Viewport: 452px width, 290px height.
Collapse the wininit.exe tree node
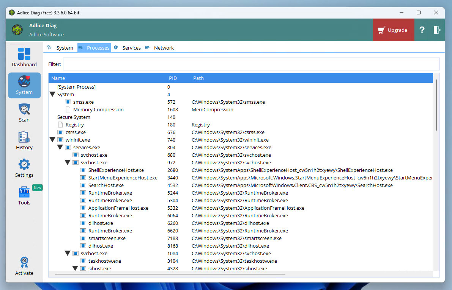click(x=52, y=140)
